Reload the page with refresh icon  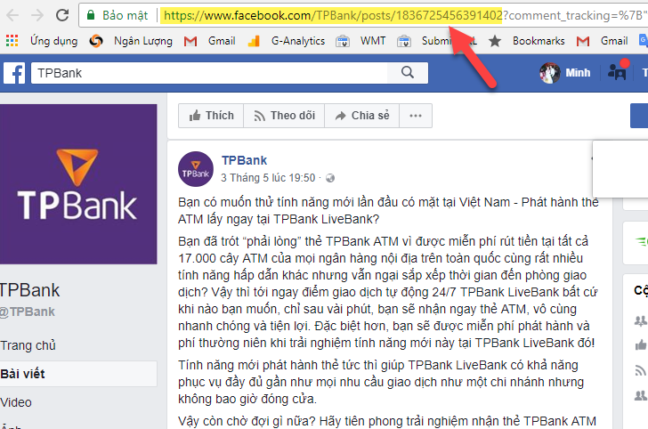click(x=62, y=15)
